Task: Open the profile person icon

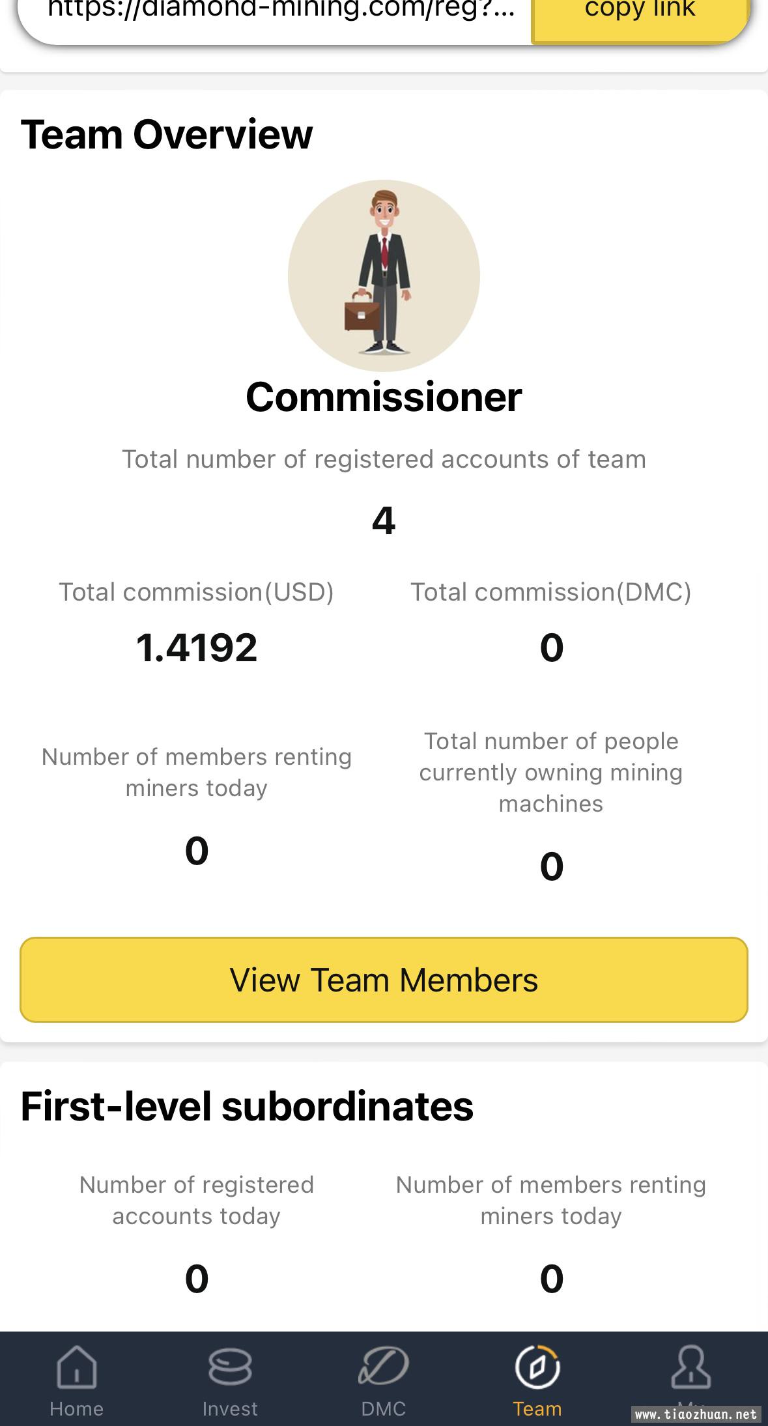Action: pyautogui.click(x=690, y=1367)
